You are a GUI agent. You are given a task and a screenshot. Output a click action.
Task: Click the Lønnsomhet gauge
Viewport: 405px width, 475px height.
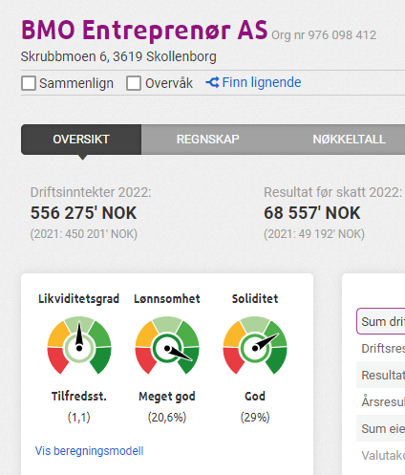point(167,345)
